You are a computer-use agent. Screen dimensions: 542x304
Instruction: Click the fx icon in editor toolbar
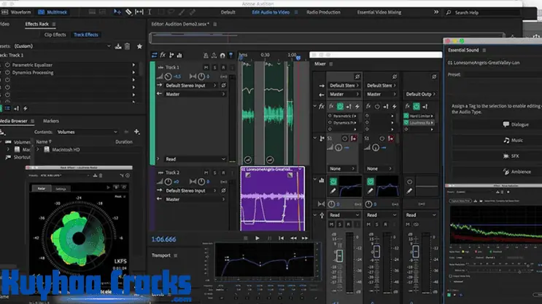pos(163,55)
